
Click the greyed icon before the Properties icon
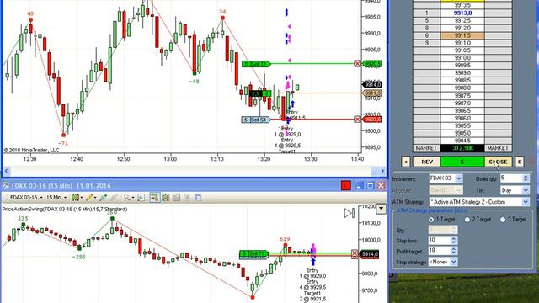coord(187,198)
